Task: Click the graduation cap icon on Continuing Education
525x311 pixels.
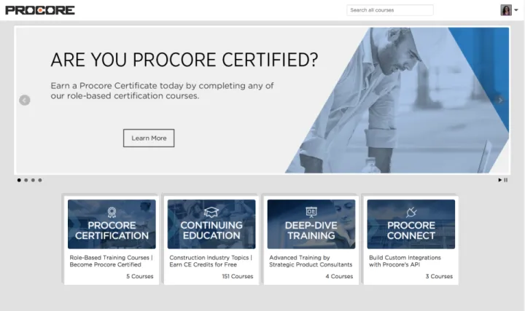Action: [x=211, y=212]
